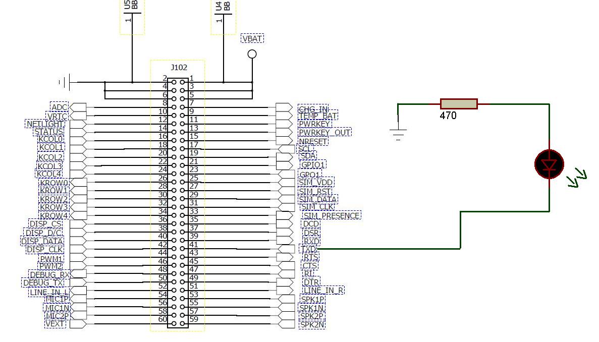This screenshot has height=342, width=599.
Task: Click the VBAT power terminal circle
Action: (252, 54)
